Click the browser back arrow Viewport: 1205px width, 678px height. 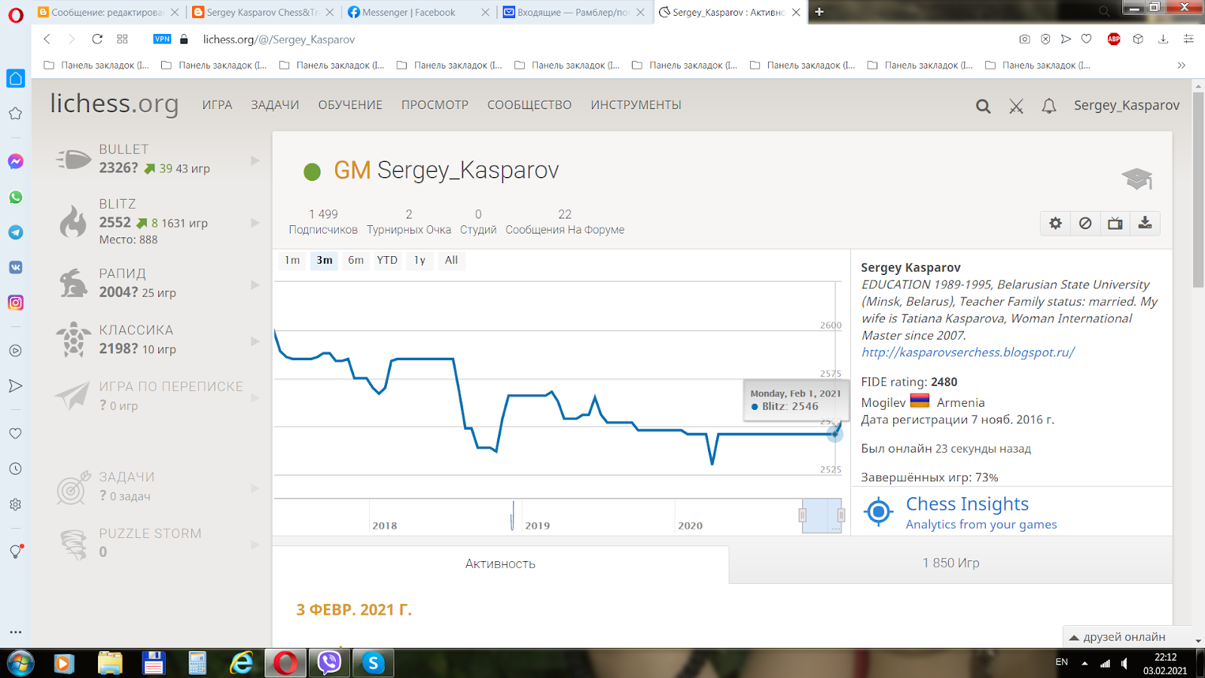tap(47, 39)
